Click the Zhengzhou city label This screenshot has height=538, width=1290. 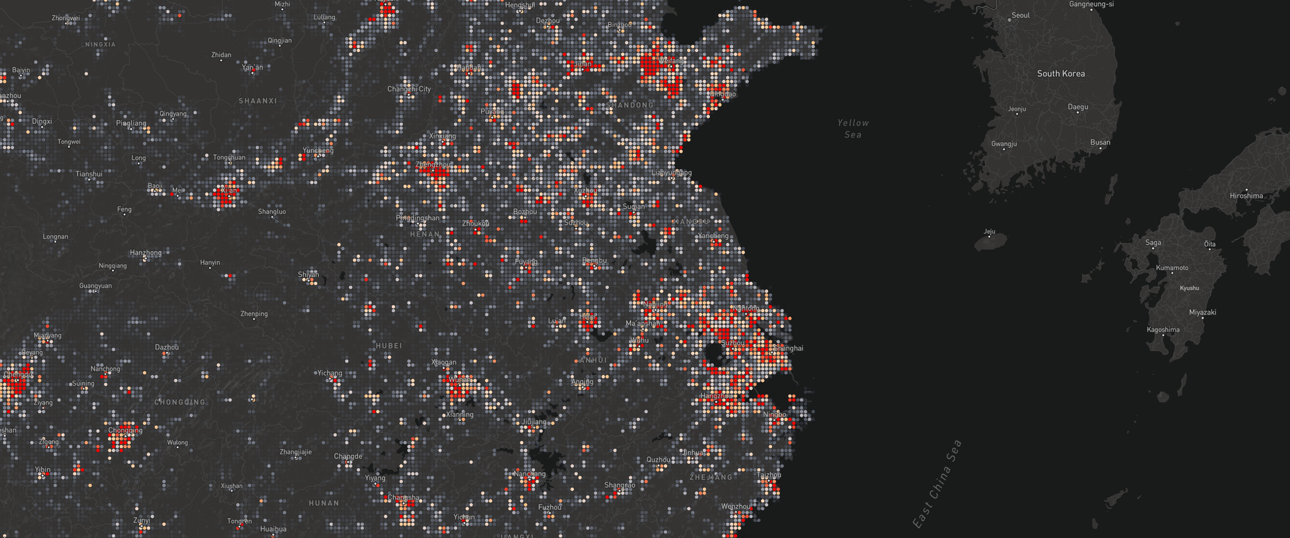[434, 165]
